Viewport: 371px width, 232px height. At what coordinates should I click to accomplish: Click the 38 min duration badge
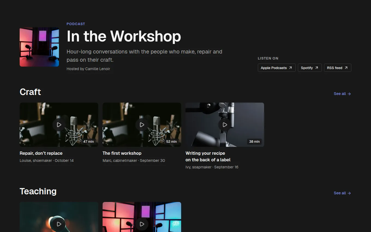[255, 141]
